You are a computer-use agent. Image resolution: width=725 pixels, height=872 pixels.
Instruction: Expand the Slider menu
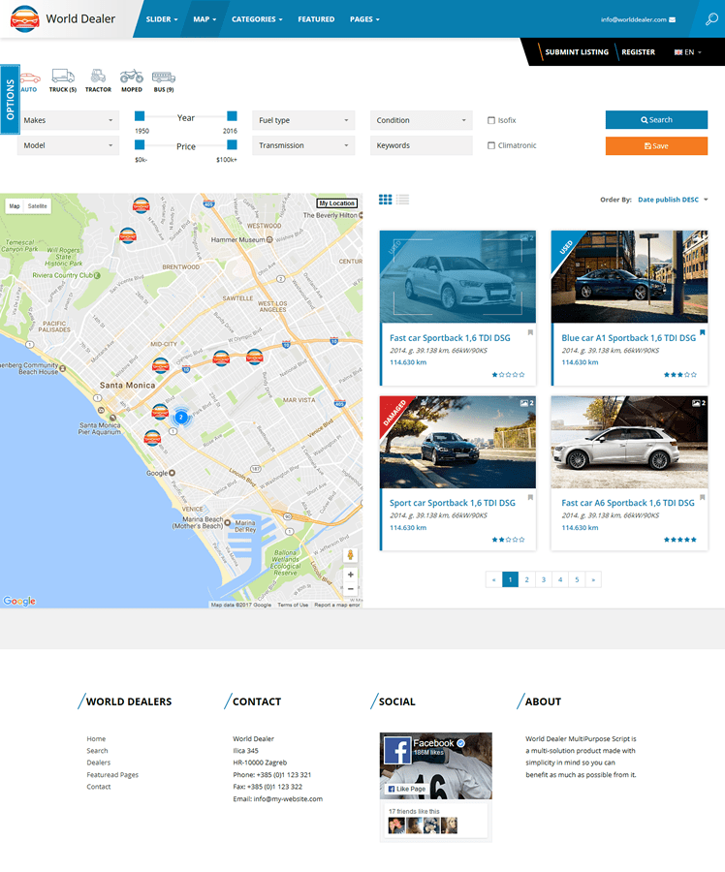click(x=162, y=19)
